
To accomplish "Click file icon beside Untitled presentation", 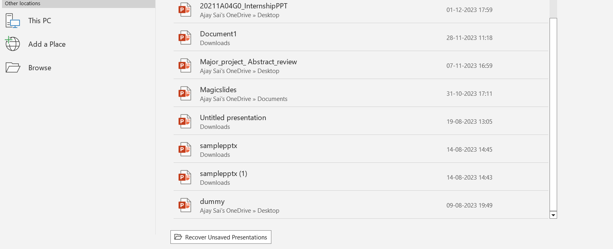I will tap(185, 121).
